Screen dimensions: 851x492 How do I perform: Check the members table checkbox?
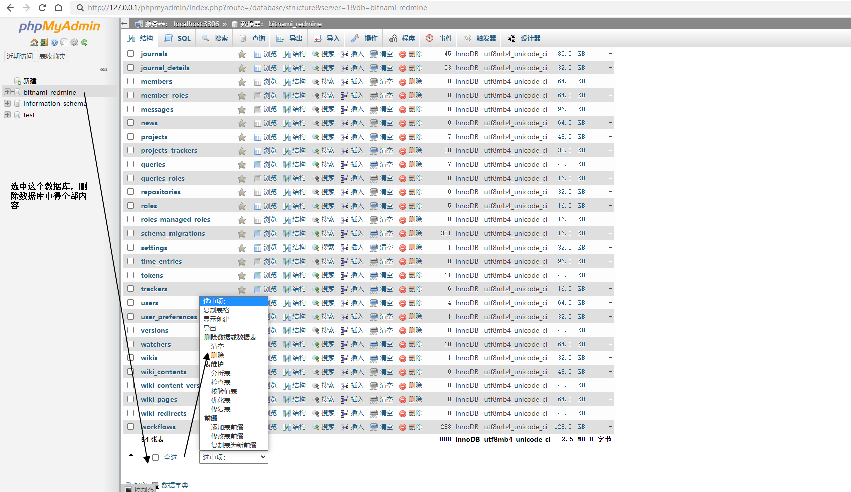(131, 81)
